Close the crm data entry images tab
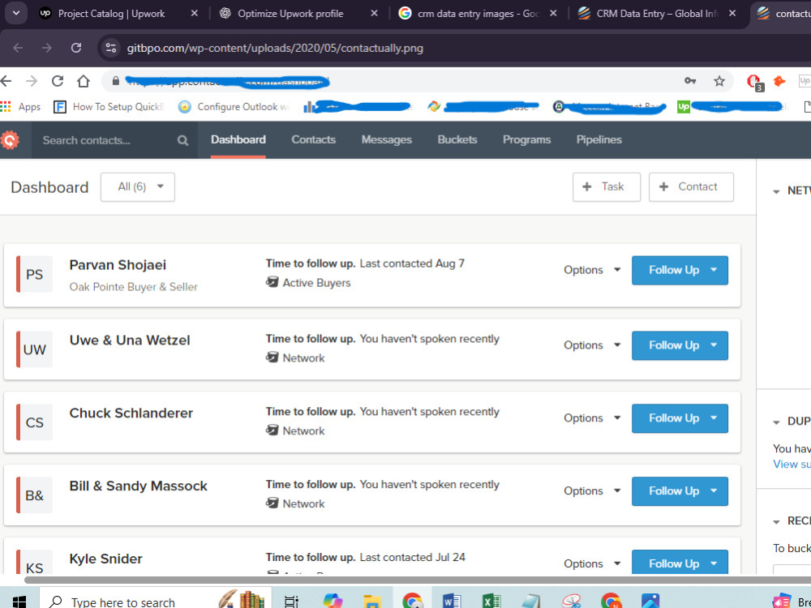Screen dimensions: 811x608 point(553,14)
